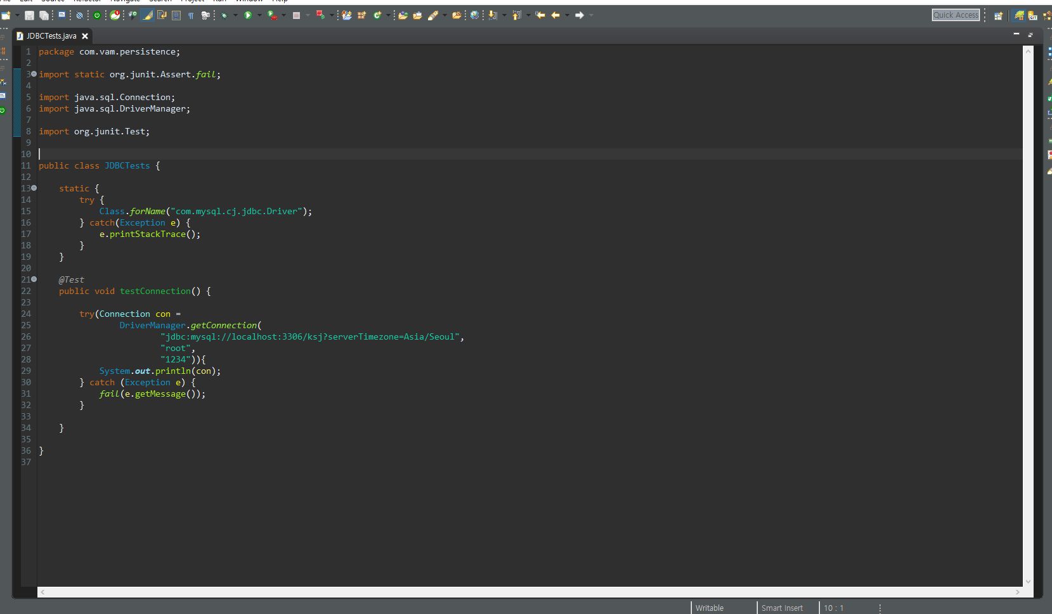
Task: Switch to the Git perspective icon
Action: coord(1032,15)
